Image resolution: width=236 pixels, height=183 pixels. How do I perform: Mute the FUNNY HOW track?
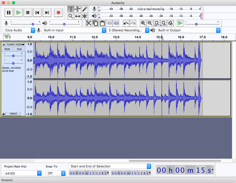point(7,49)
